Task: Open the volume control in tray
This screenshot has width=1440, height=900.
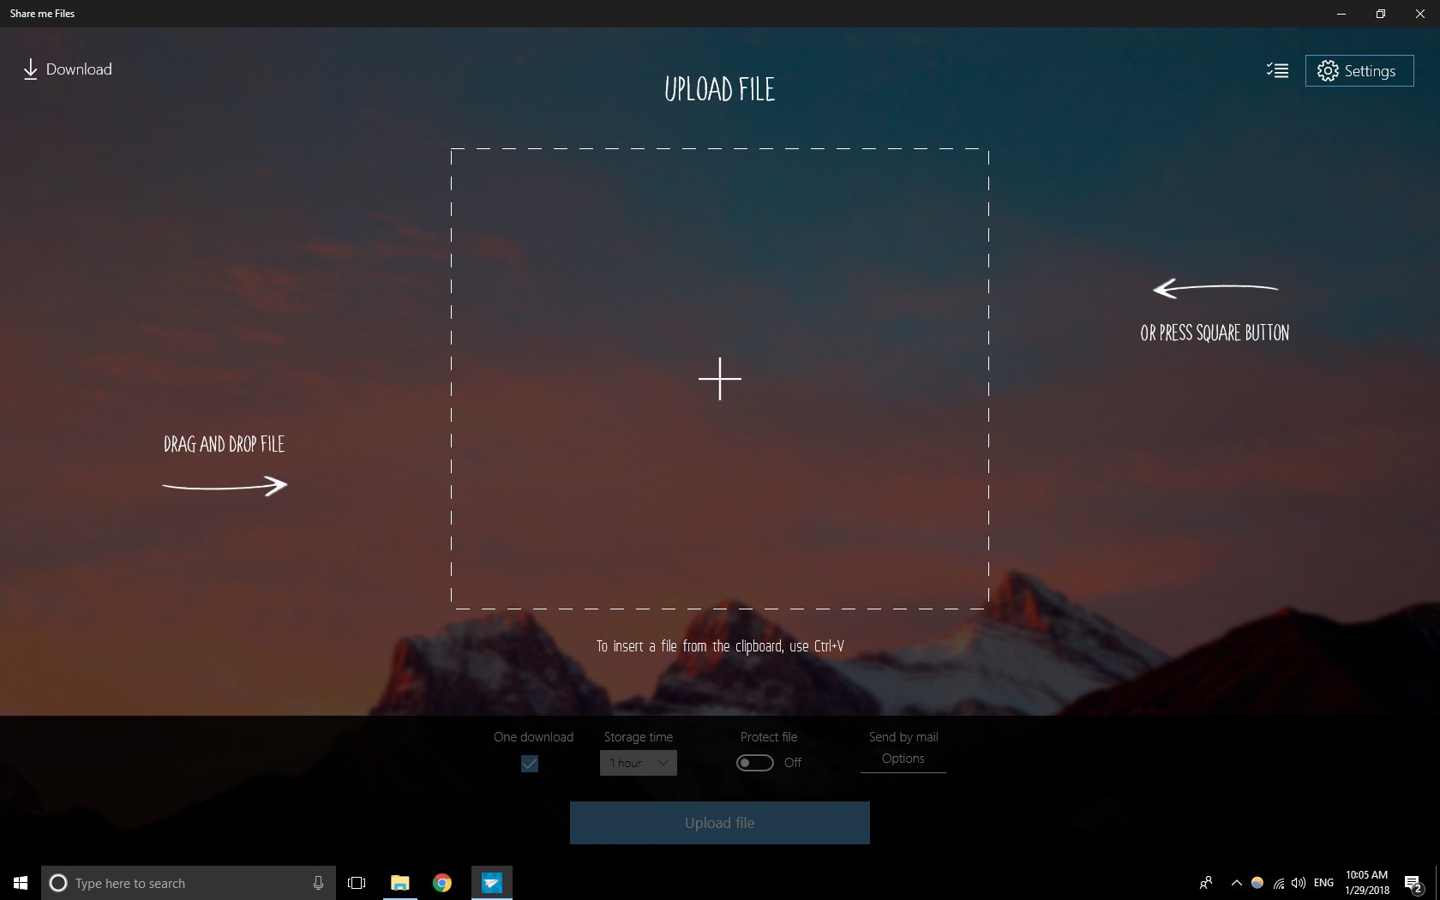Action: (1299, 883)
